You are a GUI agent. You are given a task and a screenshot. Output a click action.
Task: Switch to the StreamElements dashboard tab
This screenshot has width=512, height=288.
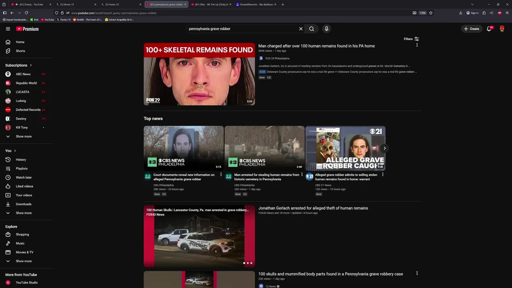tap(256, 4)
